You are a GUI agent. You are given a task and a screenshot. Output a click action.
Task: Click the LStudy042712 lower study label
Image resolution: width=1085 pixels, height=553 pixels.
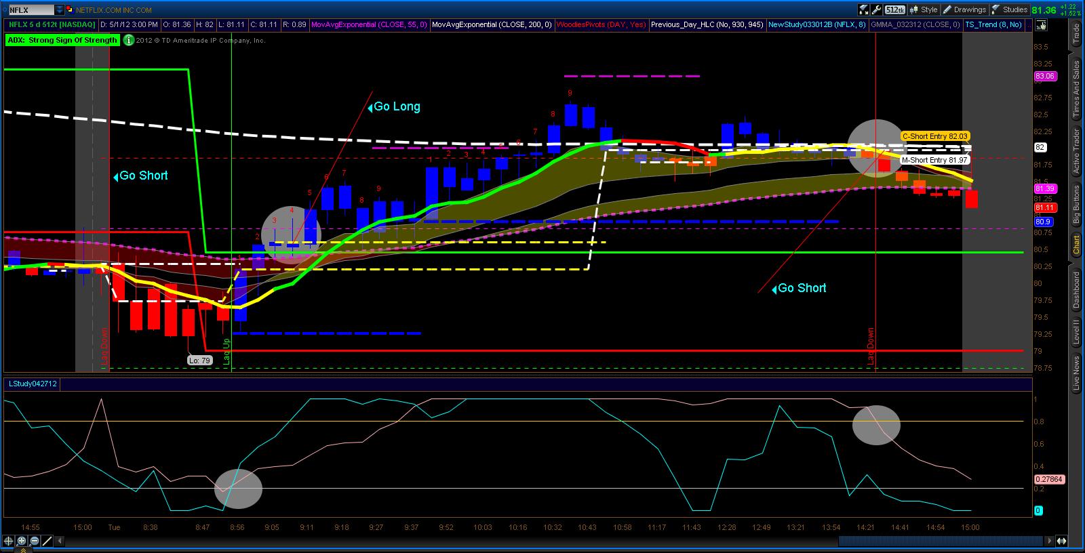point(33,384)
